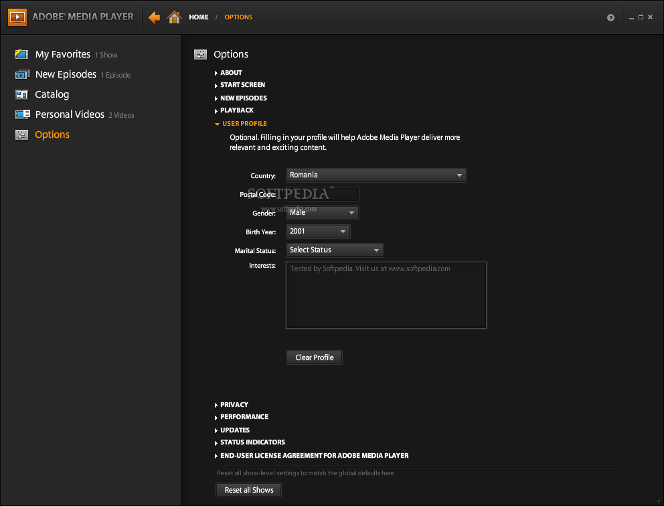Click the Adobe Media Player logo icon
664x506 pixels.
click(x=17, y=17)
